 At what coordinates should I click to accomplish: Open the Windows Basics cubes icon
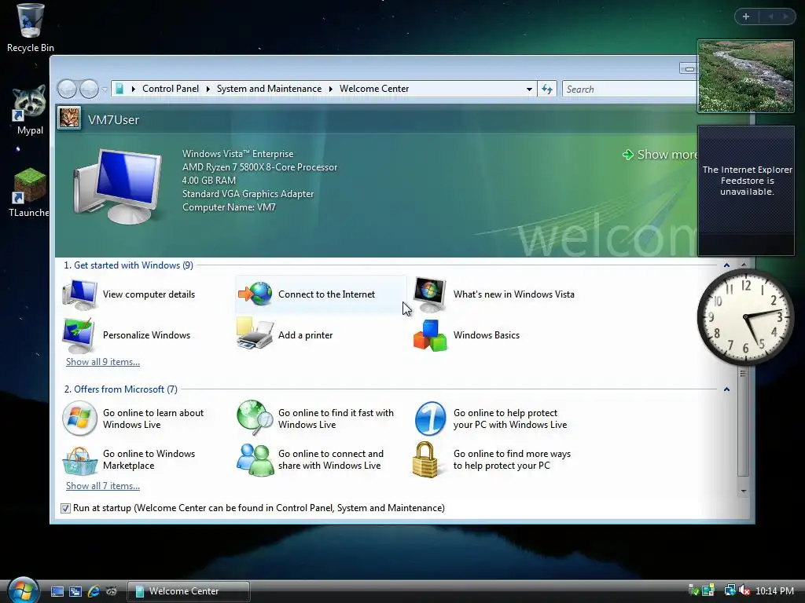point(430,335)
